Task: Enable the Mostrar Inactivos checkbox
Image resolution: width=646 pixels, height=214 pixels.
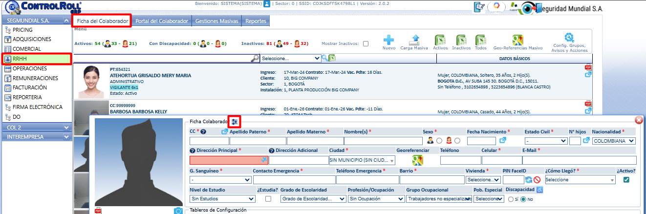Action: point(366,43)
